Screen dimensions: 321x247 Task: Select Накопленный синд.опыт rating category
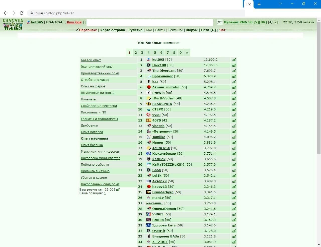pyautogui.click(x=100, y=184)
